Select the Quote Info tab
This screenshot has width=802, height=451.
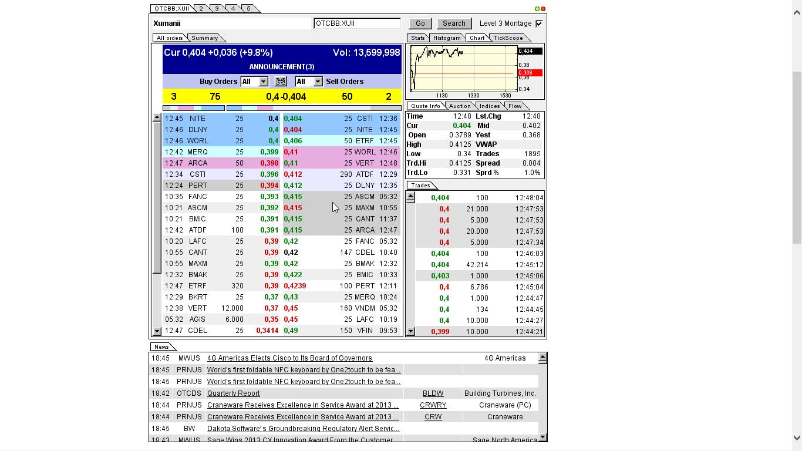[x=426, y=106]
